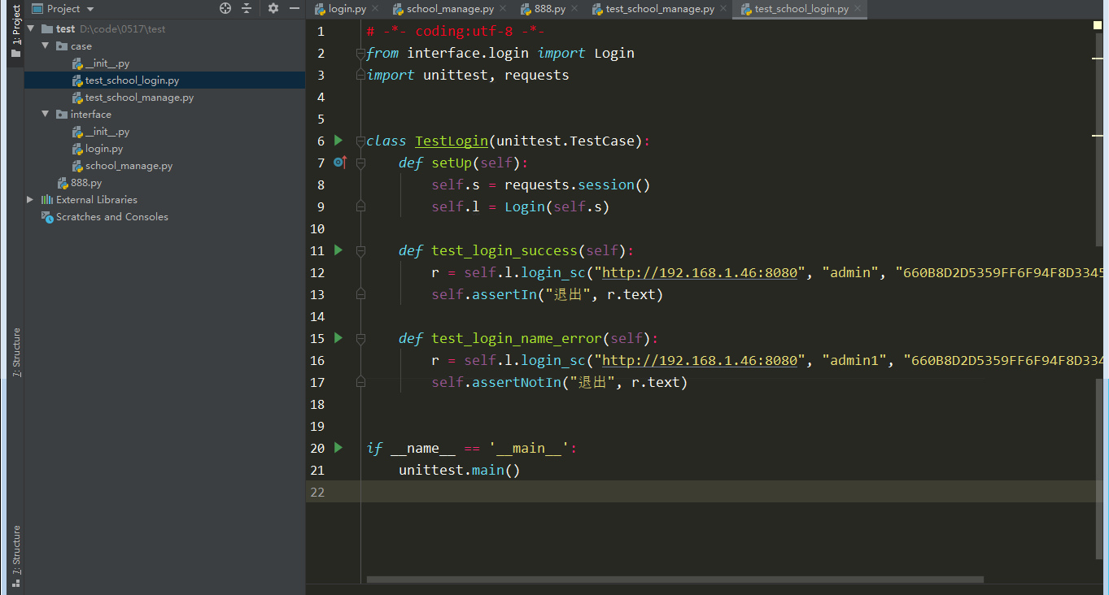Collapse the case folder
This screenshot has width=1109, height=595.
[46, 46]
